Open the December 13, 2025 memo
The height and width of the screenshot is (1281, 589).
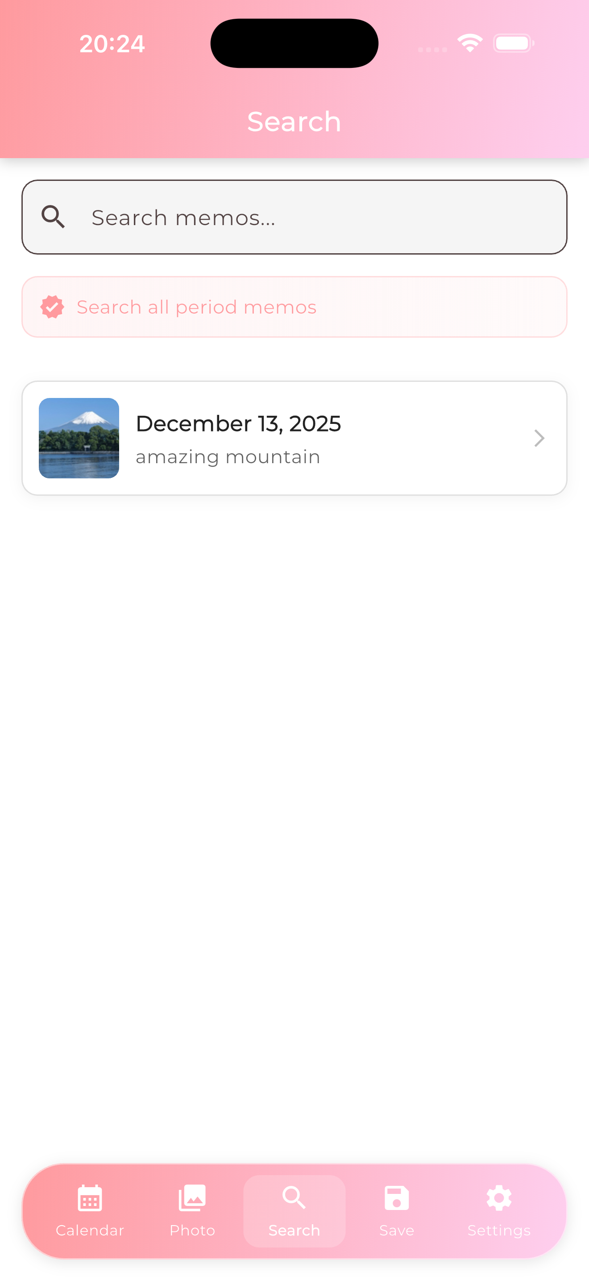click(238, 424)
